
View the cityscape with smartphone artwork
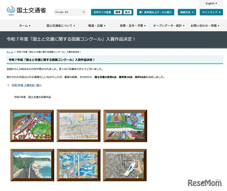pyautogui.click(x=125, y=165)
